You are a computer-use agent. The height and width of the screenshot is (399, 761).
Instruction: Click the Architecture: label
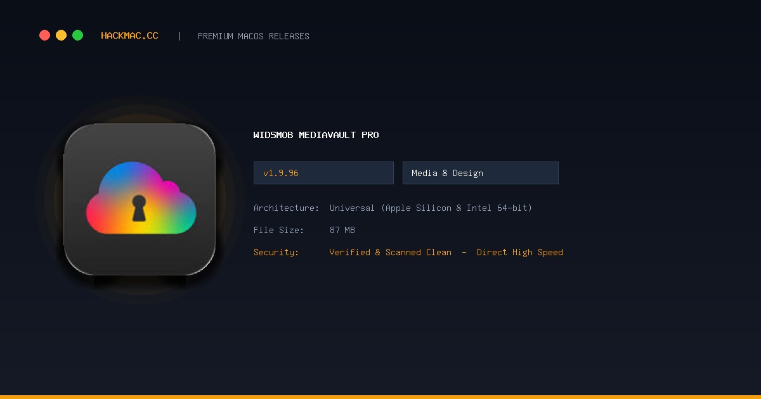click(x=287, y=208)
